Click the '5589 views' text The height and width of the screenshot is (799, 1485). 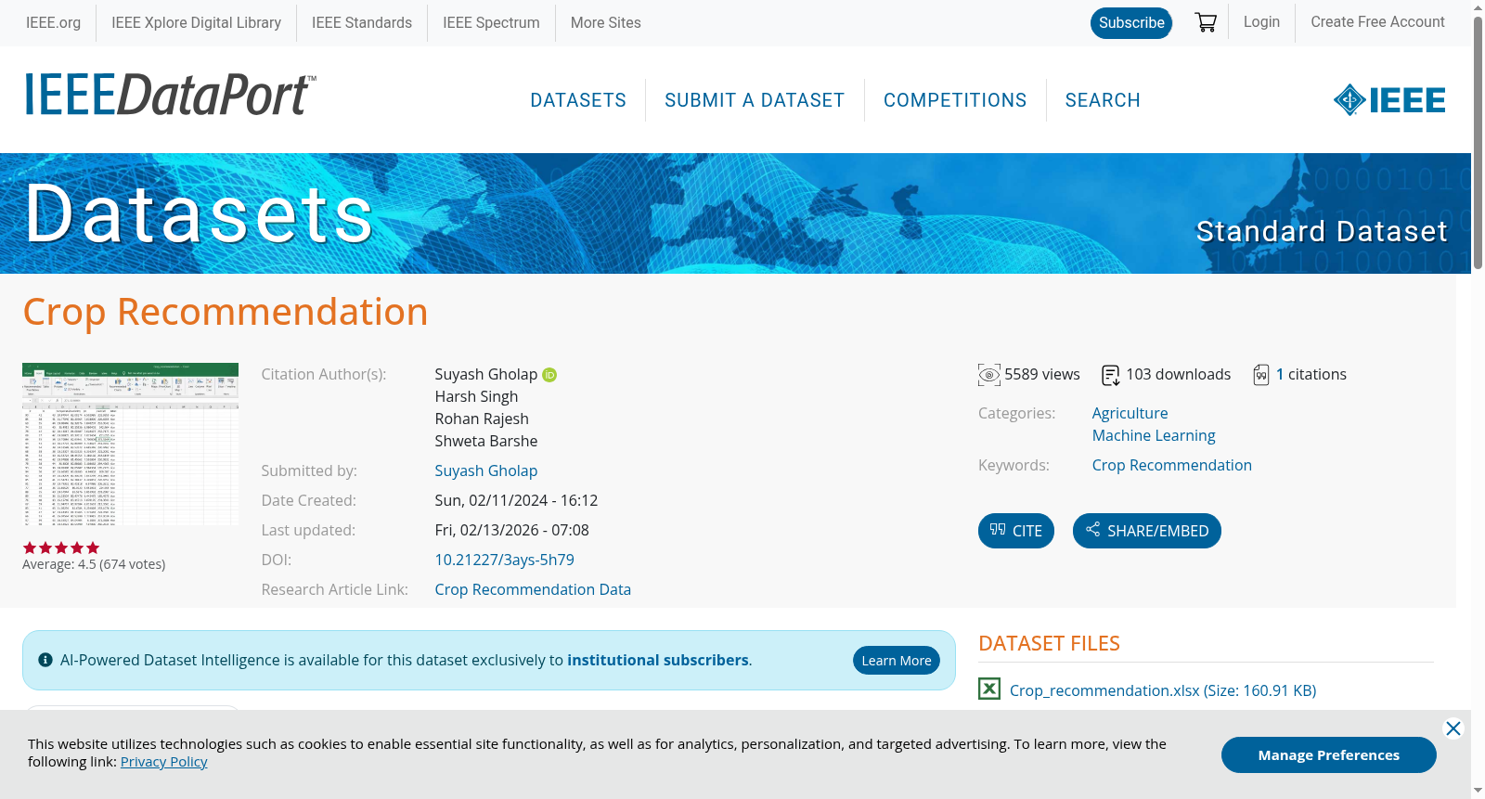click(1042, 374)
